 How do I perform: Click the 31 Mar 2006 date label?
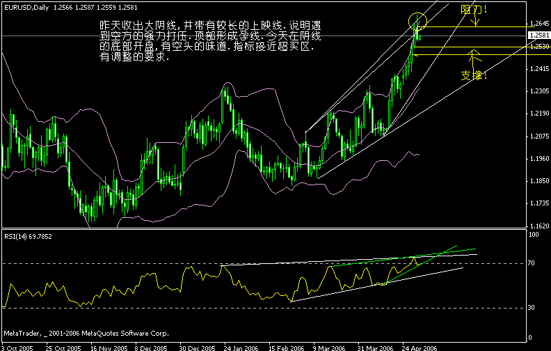click(375, 348)
